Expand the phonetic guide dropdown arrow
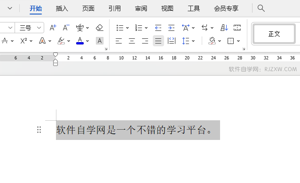 (x=87, y=28)
